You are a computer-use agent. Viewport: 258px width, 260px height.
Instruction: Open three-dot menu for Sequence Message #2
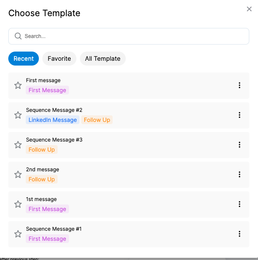pos(239,115)
